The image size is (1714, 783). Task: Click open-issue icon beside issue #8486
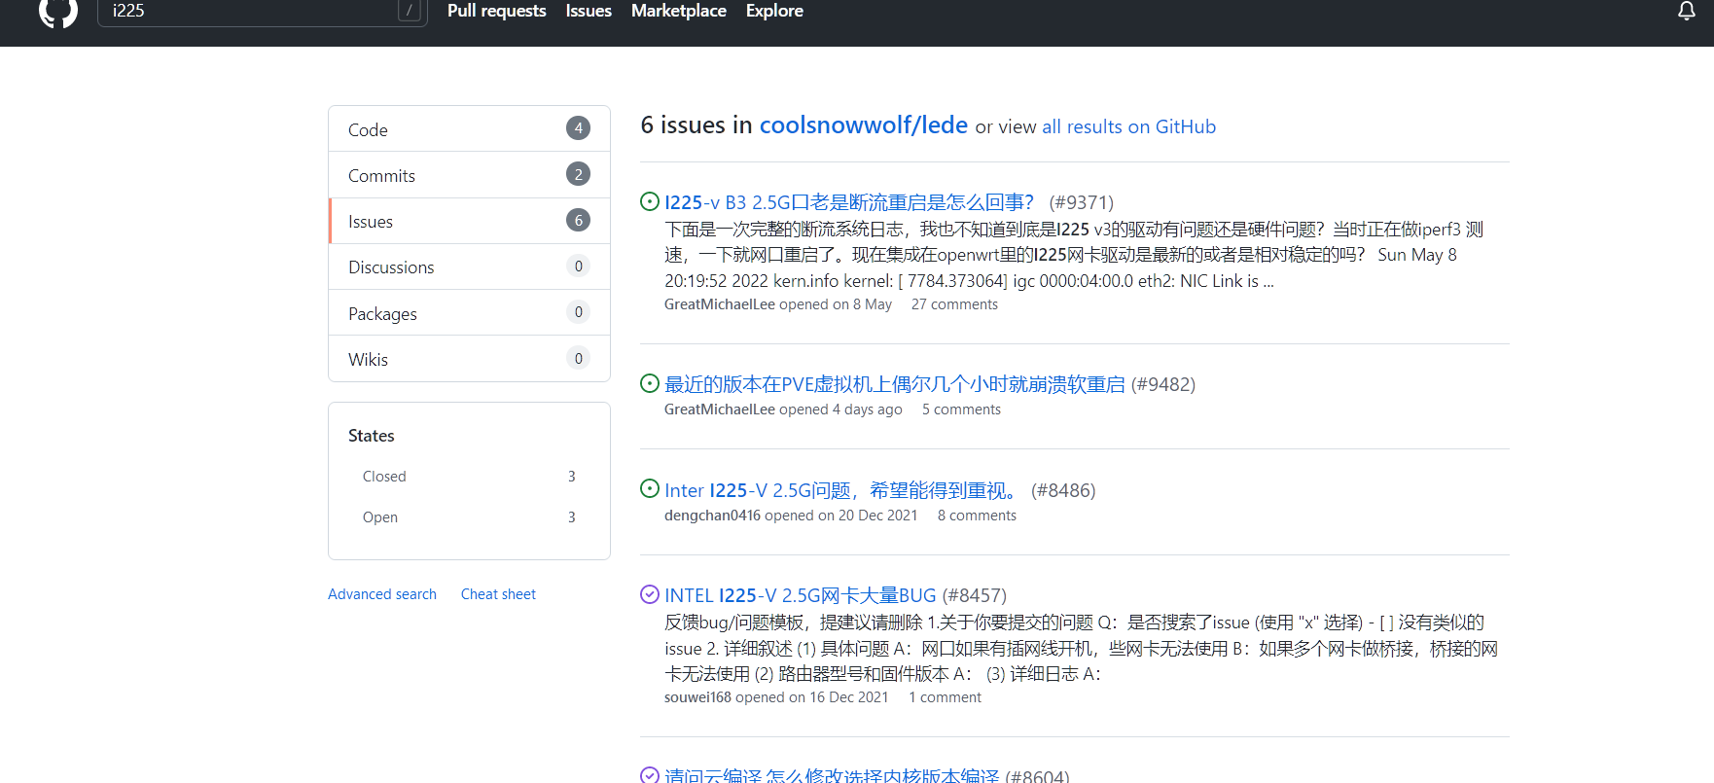pyautogui.click(x=650, y=488)
